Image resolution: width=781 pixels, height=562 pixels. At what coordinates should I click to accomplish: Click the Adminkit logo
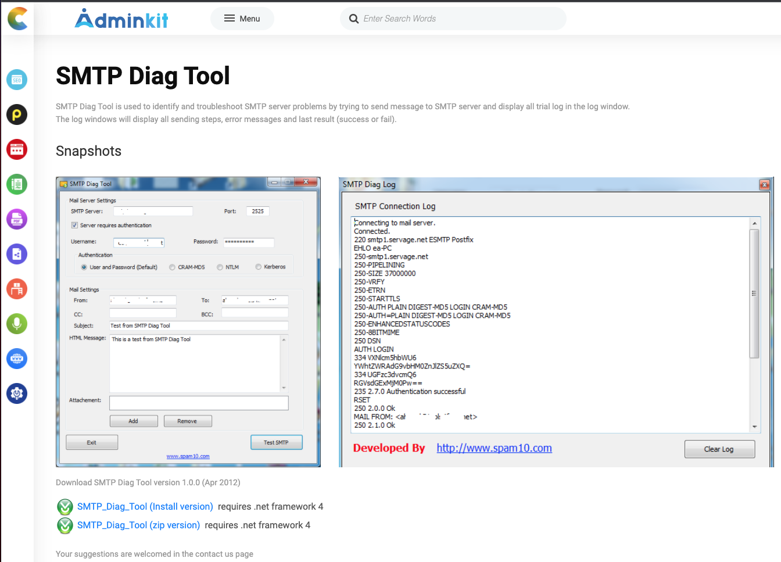pos(121,19)
